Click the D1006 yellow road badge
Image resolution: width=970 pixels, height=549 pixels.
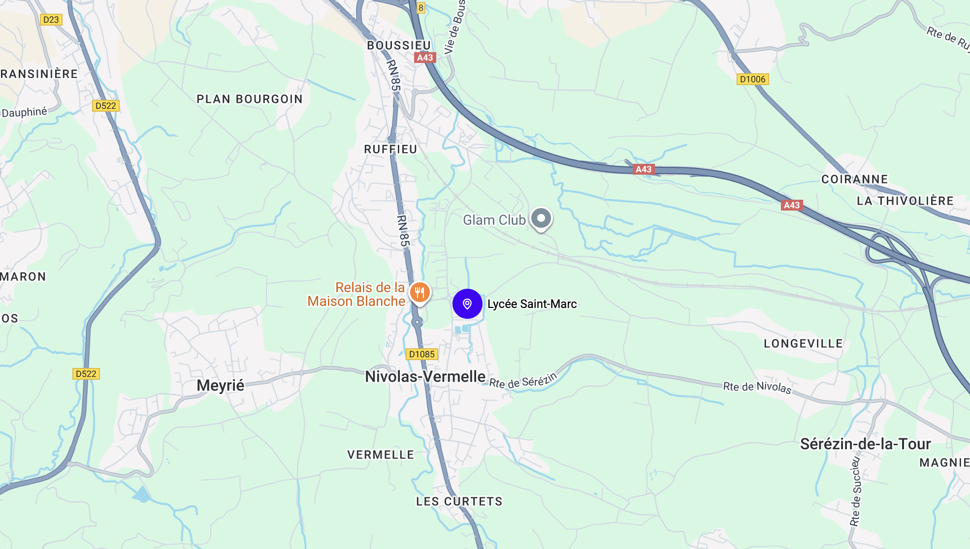click(752, 79)
